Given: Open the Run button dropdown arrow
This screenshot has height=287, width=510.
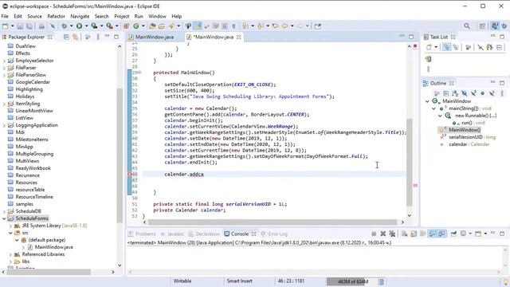Looking at the screenshot, I should [87, 26].
